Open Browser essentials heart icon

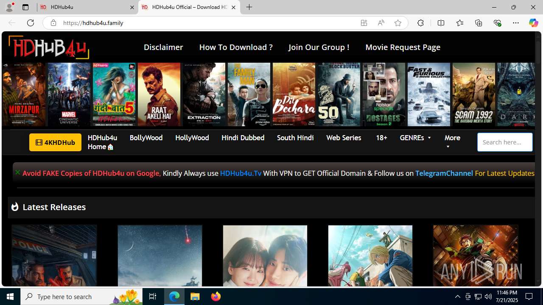click(x=497, y=23)
